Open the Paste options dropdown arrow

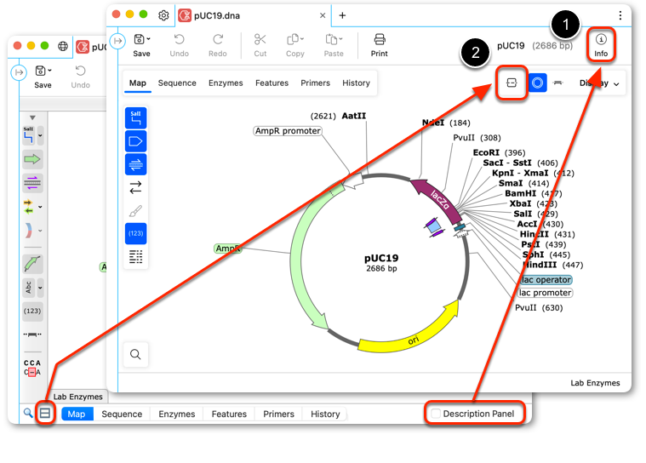point(340,39)
